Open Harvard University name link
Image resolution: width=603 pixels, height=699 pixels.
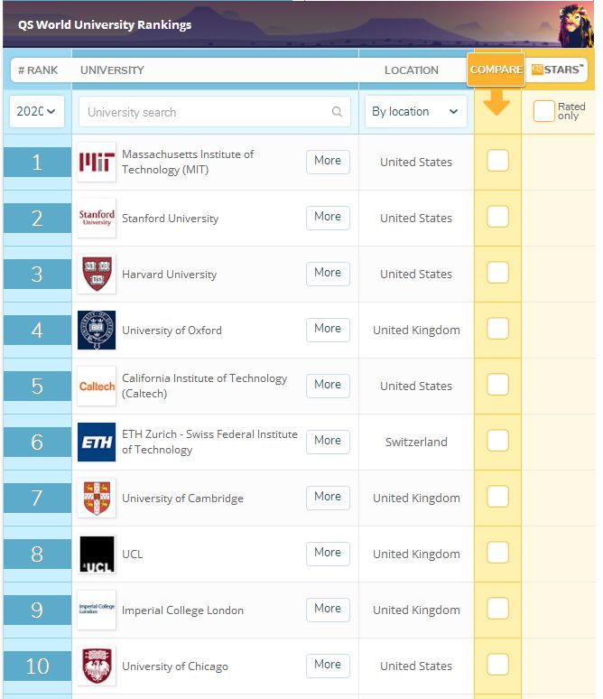[170, 275]
